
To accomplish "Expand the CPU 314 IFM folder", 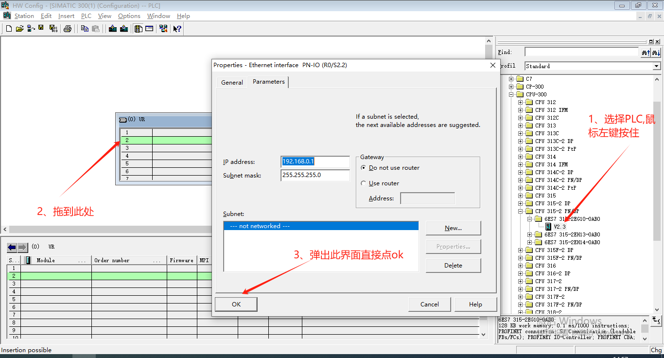I will (x=521, y=164).
